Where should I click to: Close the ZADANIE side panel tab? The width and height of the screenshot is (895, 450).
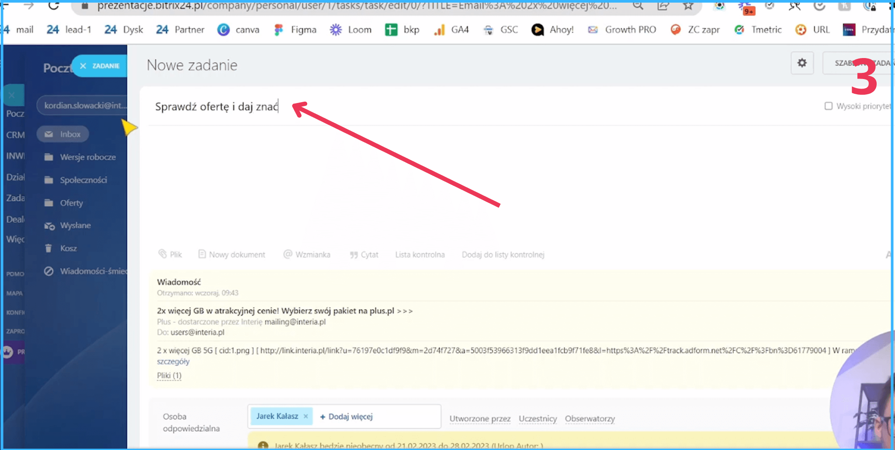(x=83, y=66)
